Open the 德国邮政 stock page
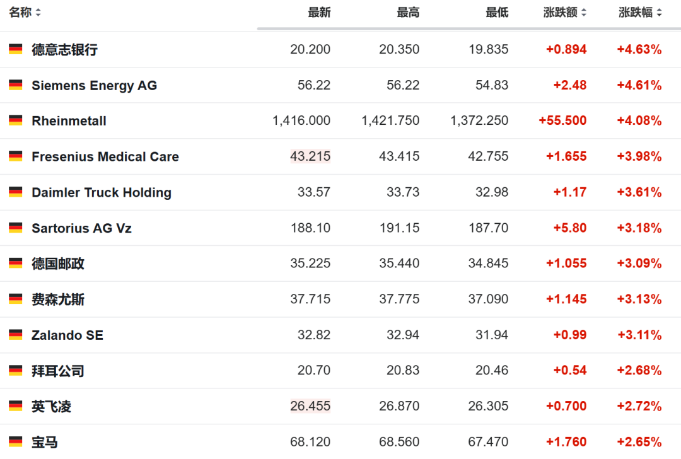 58,264
